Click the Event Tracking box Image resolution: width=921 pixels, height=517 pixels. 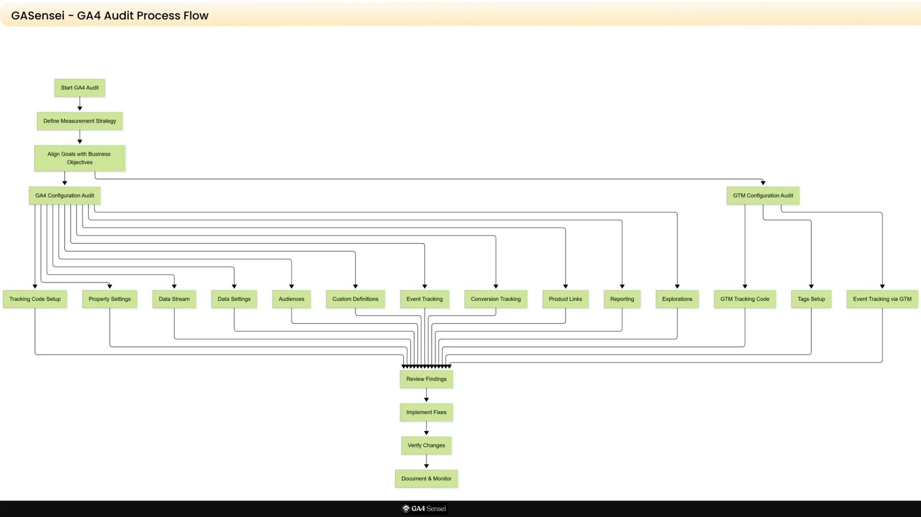tap(425, 299)
